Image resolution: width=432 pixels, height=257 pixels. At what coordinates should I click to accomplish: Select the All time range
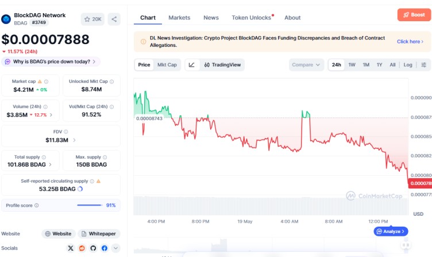point(392,65)
